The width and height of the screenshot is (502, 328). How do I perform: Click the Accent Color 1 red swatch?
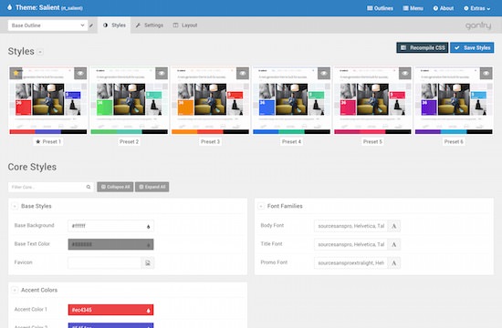110,310
